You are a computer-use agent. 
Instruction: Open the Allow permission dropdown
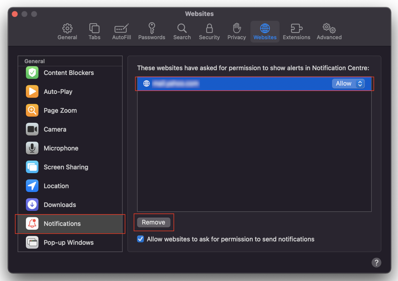coord(348,84)
